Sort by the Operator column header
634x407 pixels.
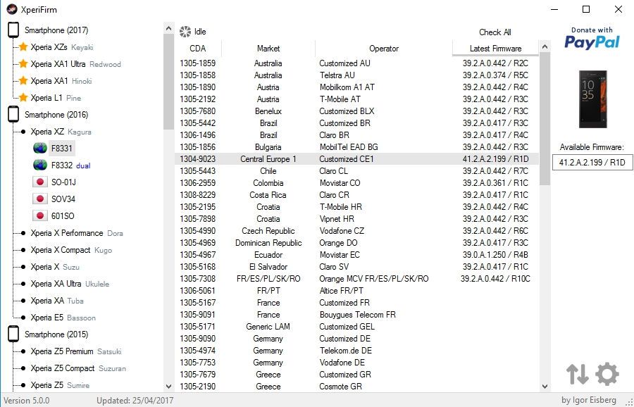384,48
